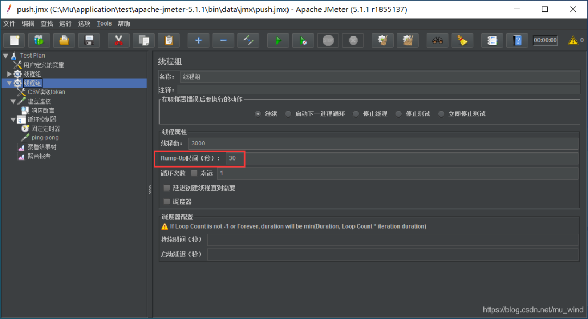This screenshot has width=588, height=319.
Task: Open the 文件 menu
Action: (x=9, y=23)
